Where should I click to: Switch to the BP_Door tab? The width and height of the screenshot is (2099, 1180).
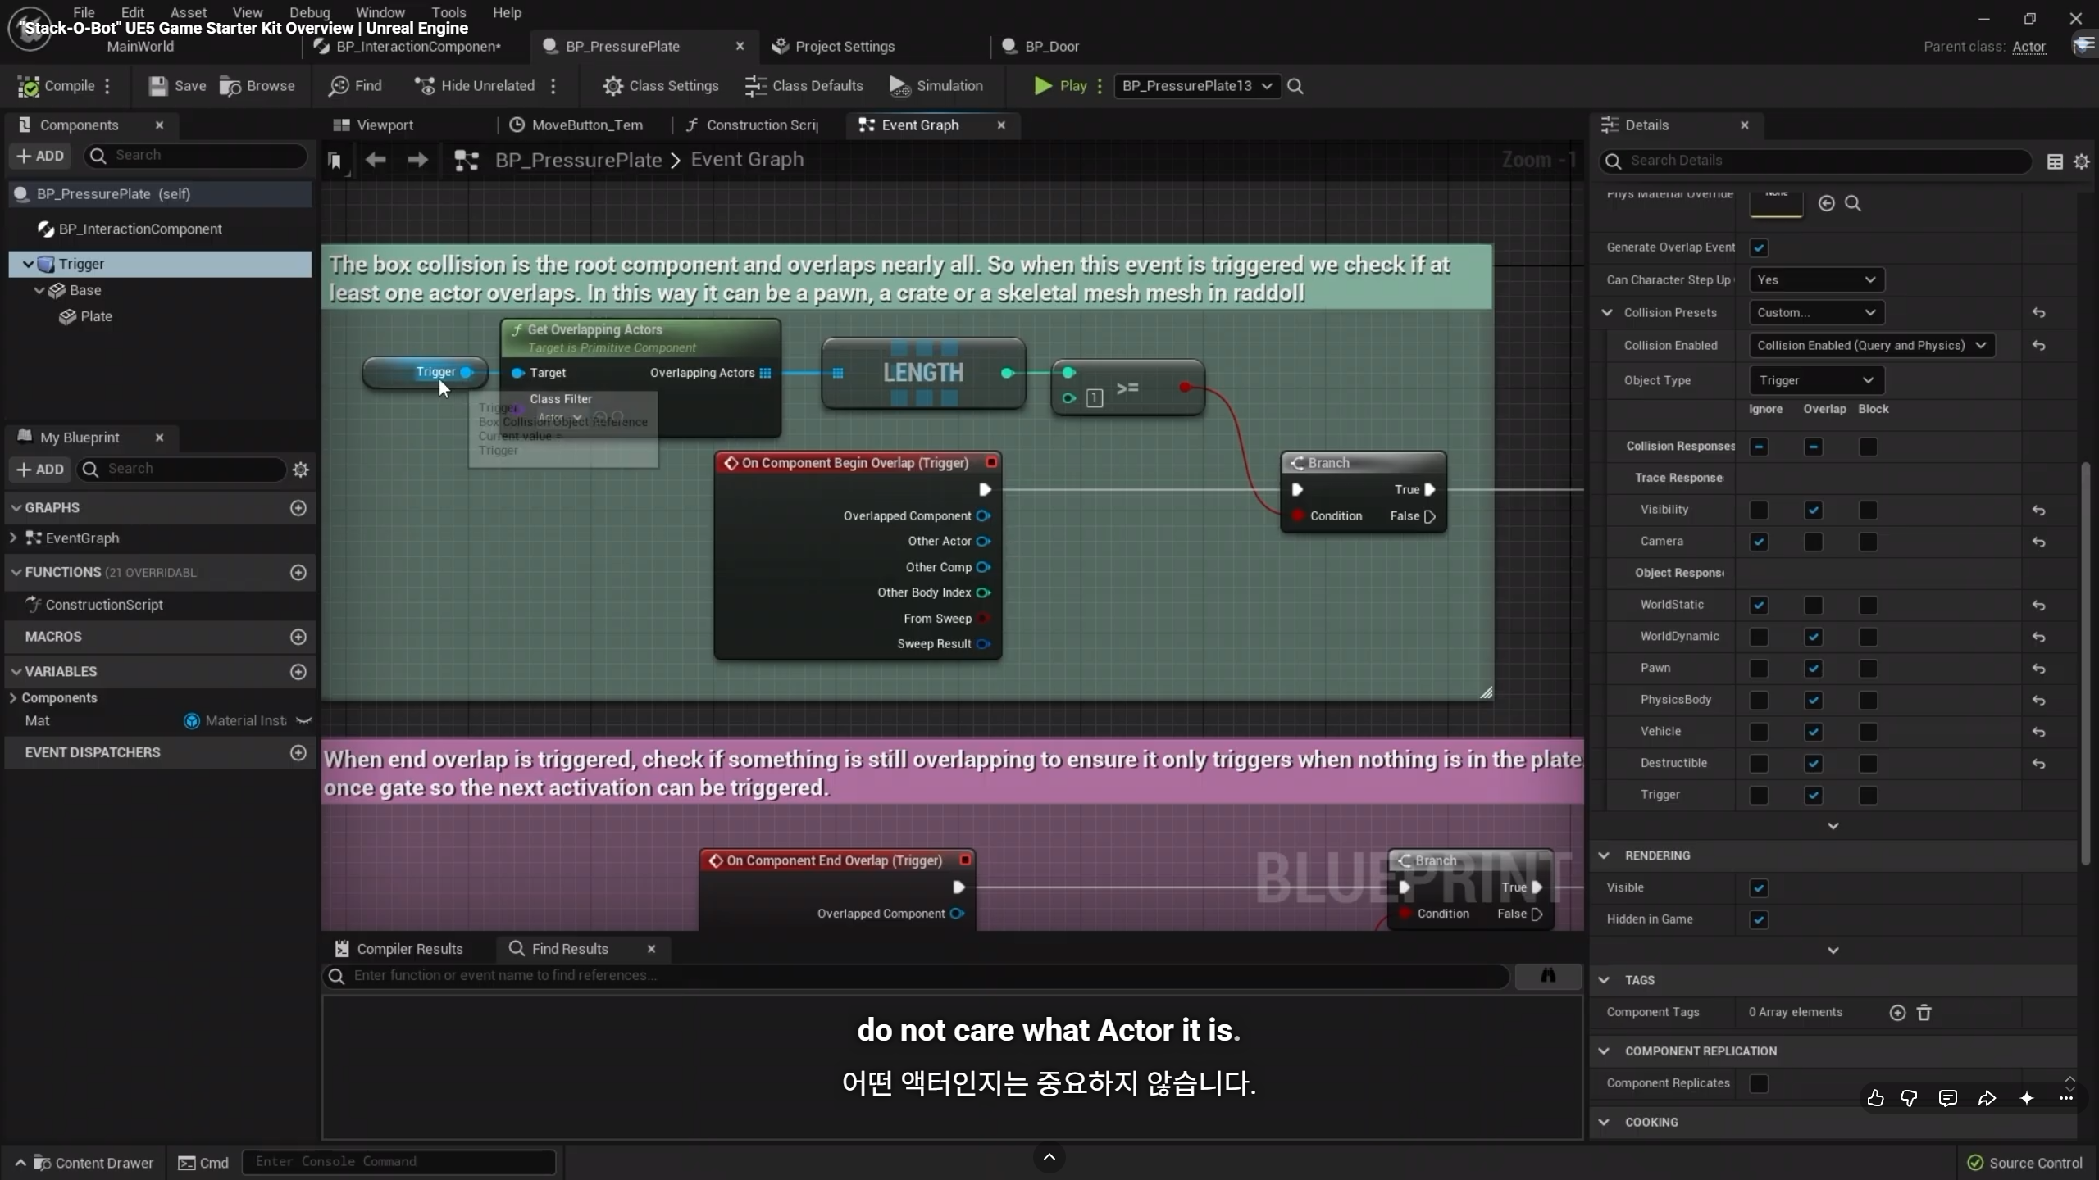pyautogui.click(x=1041, y=47)
